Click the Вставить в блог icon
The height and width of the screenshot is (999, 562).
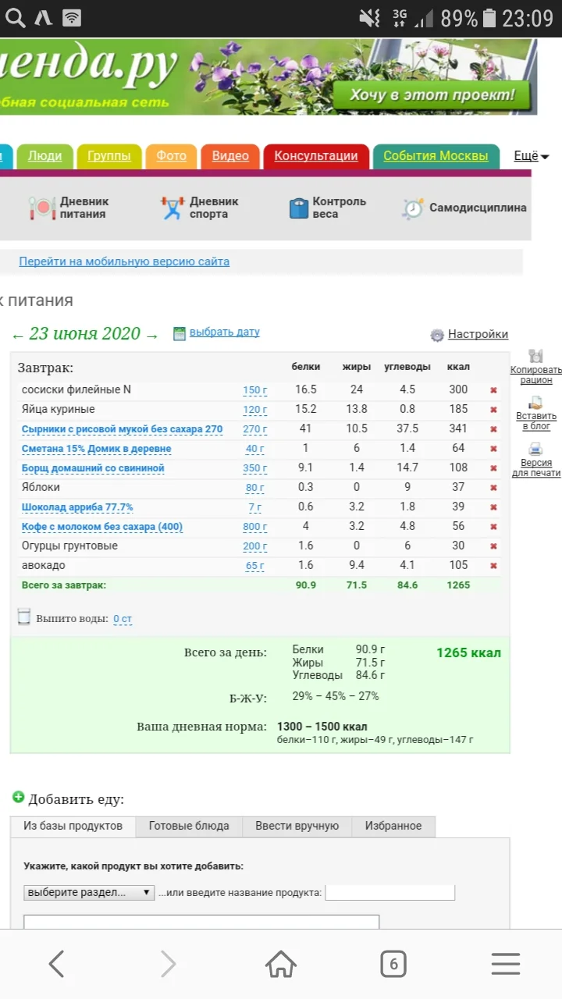coord(536,403)
